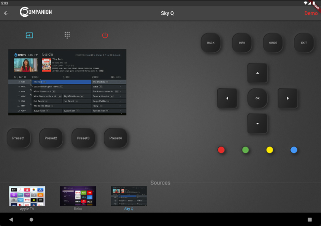Viewport: 321px width, 226px height.
Task: Push the BACK remote button
Action: (x=211, y=43)
